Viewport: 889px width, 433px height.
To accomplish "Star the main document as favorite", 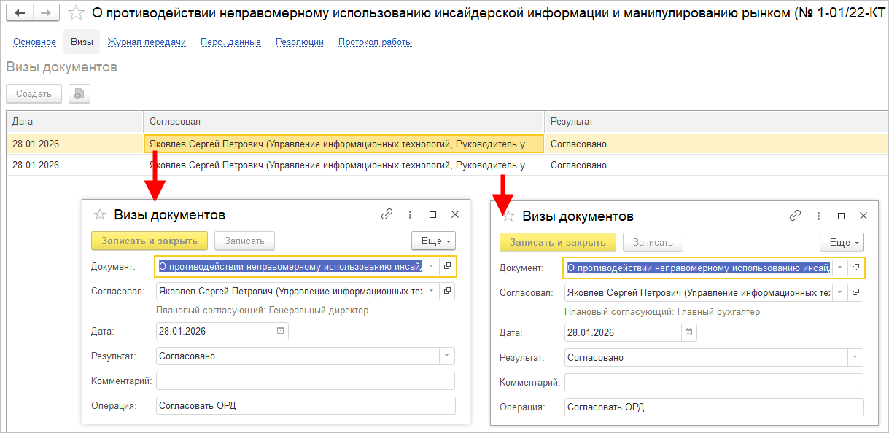I will [x=75, y=13].
